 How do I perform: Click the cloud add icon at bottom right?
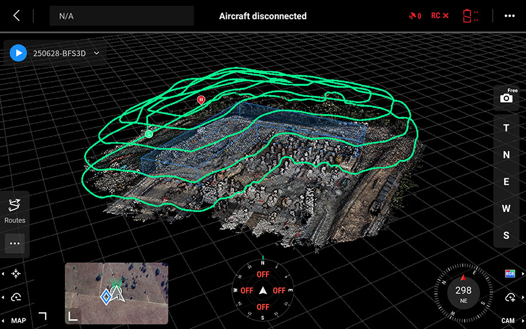[x=510, y=297]
